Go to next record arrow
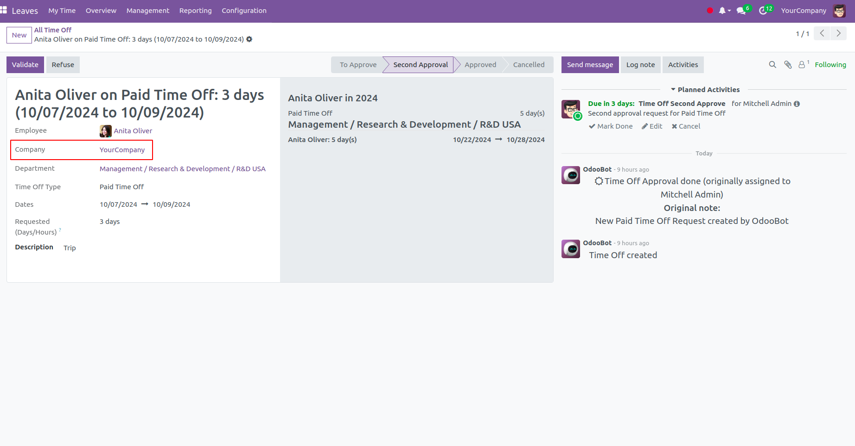The image size is (855, 446). (x=838, y=33)
